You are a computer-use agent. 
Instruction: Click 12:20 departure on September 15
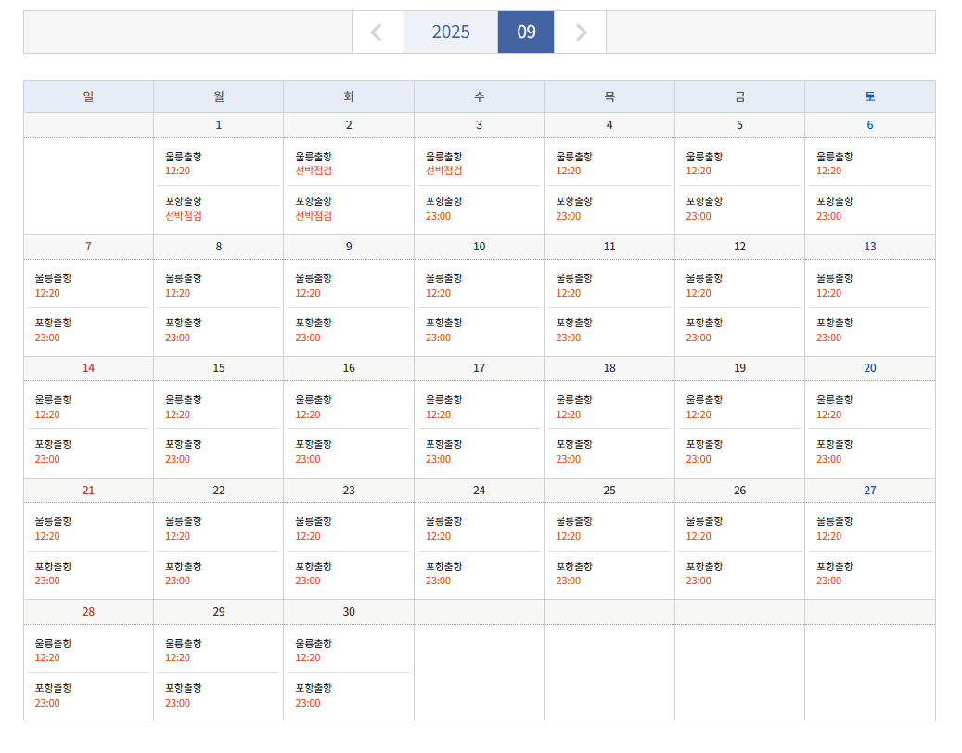[177, 415]
